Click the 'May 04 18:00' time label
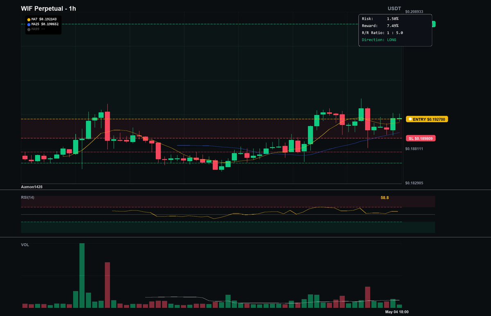The image size is (491, 316). [x=397, y=312]
